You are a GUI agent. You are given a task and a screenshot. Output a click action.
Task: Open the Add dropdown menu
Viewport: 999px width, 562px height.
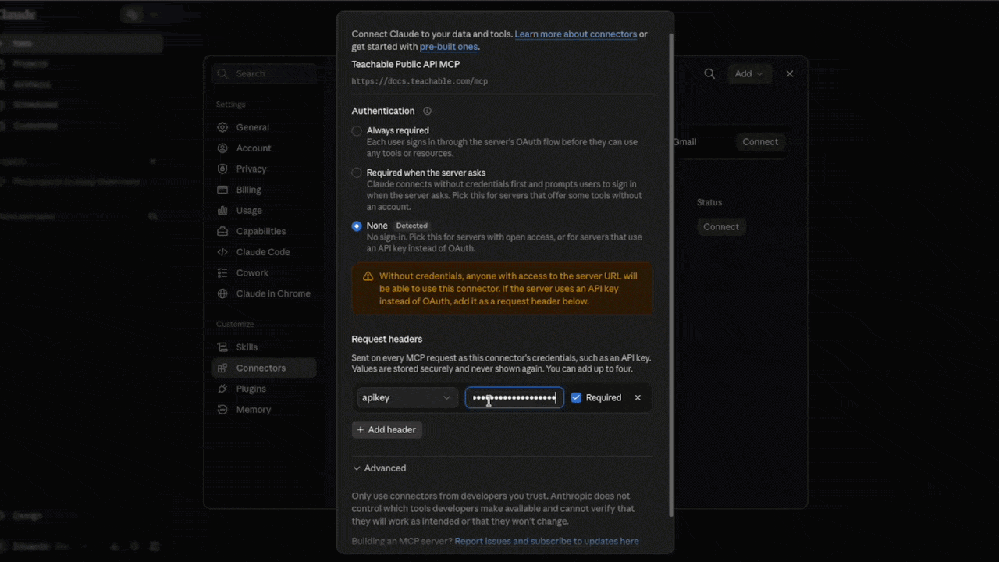click(x=748, y=73)
